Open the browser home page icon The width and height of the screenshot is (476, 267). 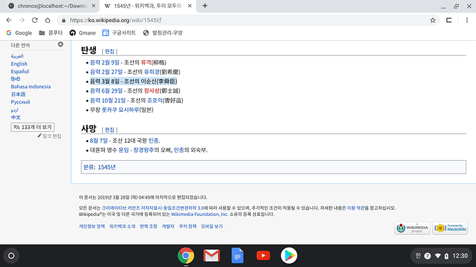click(x=48, y=20)
